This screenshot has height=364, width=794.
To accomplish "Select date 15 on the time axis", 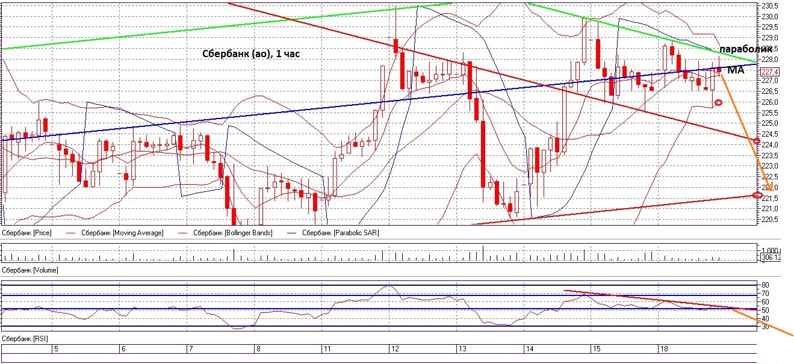I will 596,348.
